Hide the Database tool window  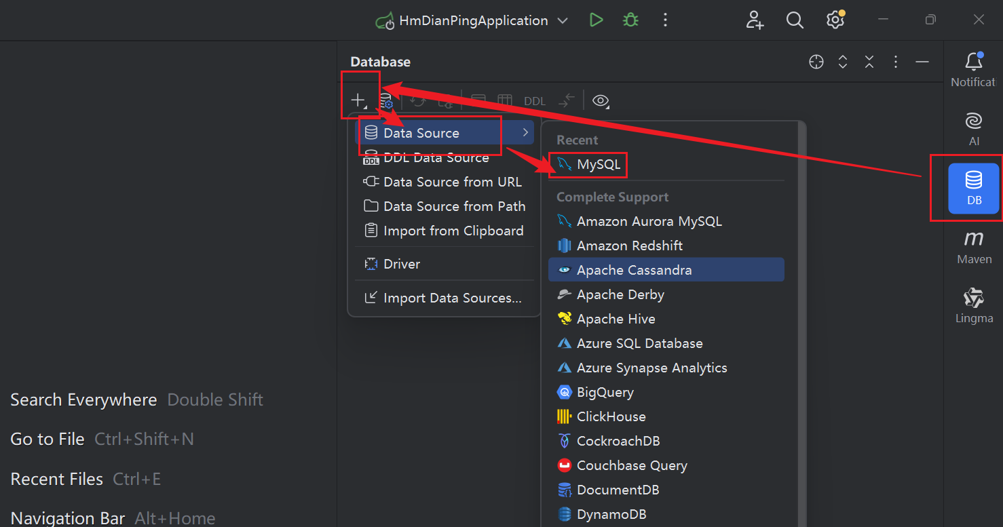coord(922,62)
